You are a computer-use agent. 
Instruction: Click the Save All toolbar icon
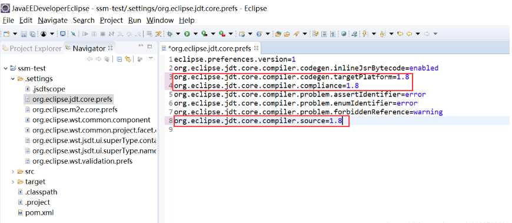[32, 34]
